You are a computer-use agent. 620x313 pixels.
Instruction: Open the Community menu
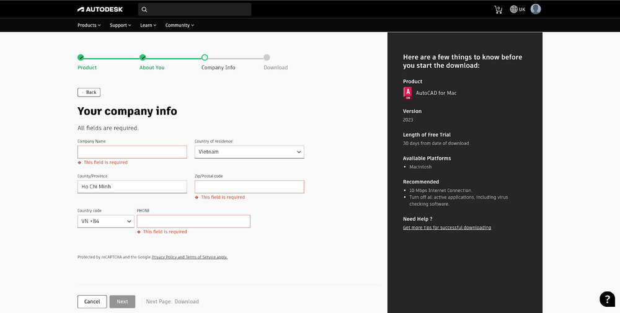tap(179, 25)
